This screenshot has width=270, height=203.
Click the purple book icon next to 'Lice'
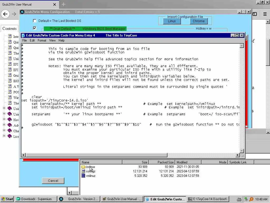(10, 136)
